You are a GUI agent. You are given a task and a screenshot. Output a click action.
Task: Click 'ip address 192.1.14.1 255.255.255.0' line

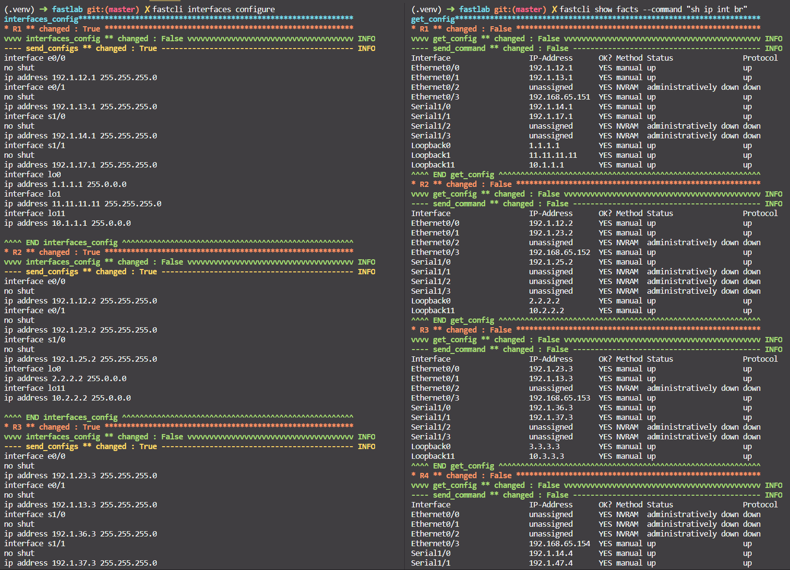81,135
